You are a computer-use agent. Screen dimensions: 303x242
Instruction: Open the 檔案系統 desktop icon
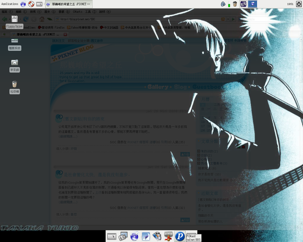(x=15, y=44)
